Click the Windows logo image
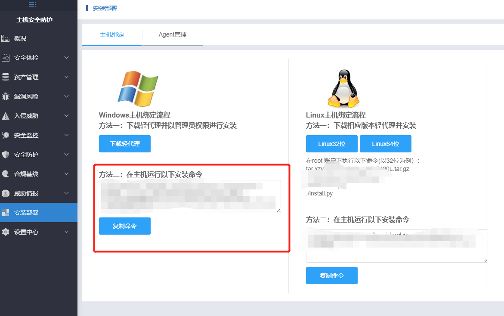 pos(138,89)
